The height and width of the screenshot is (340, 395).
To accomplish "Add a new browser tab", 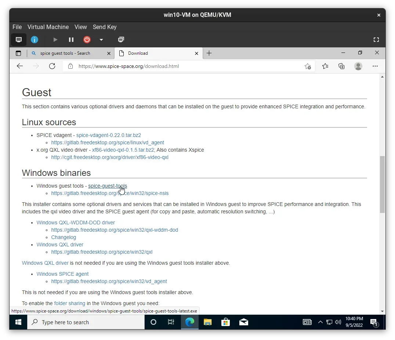I will [x=209, y=53].
